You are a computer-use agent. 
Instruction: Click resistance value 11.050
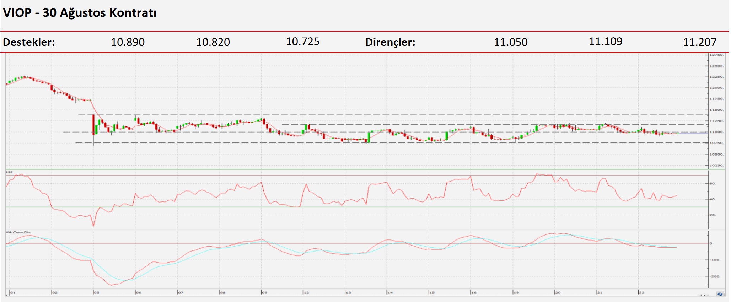pyautogui.click(x=511, y=42)
